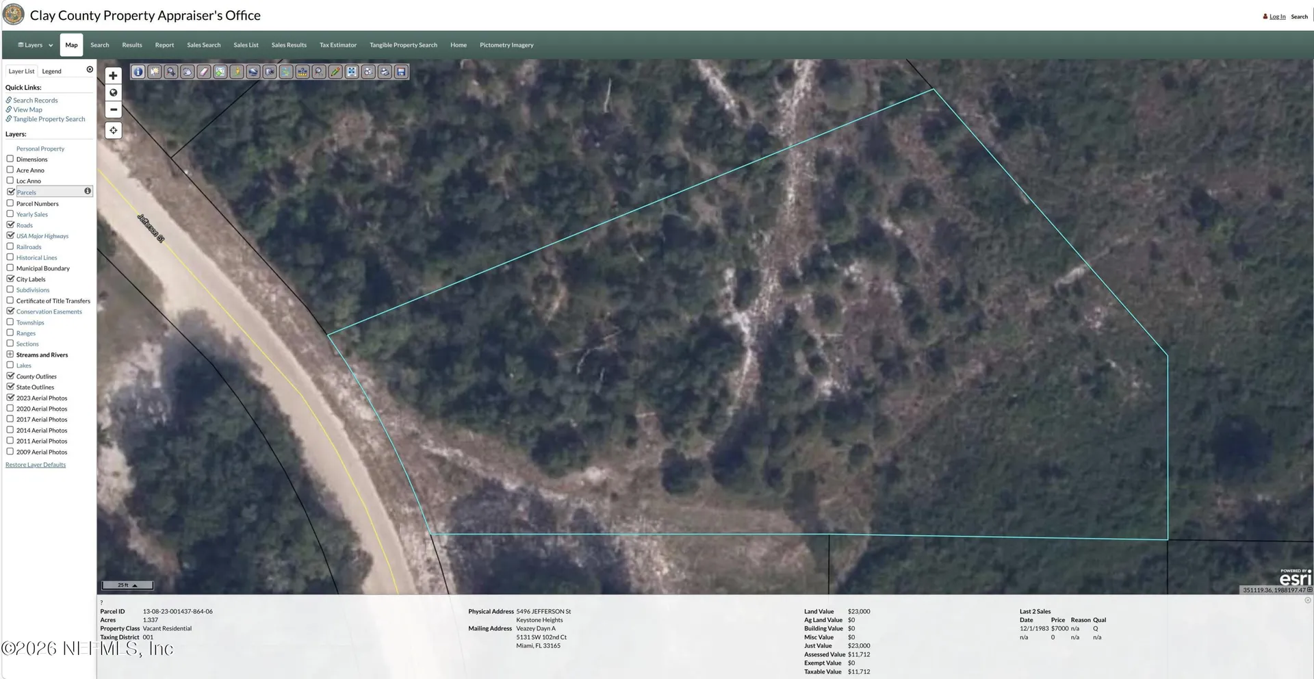
Task: Show Parcels layer info icon
Action: [88, 191]
